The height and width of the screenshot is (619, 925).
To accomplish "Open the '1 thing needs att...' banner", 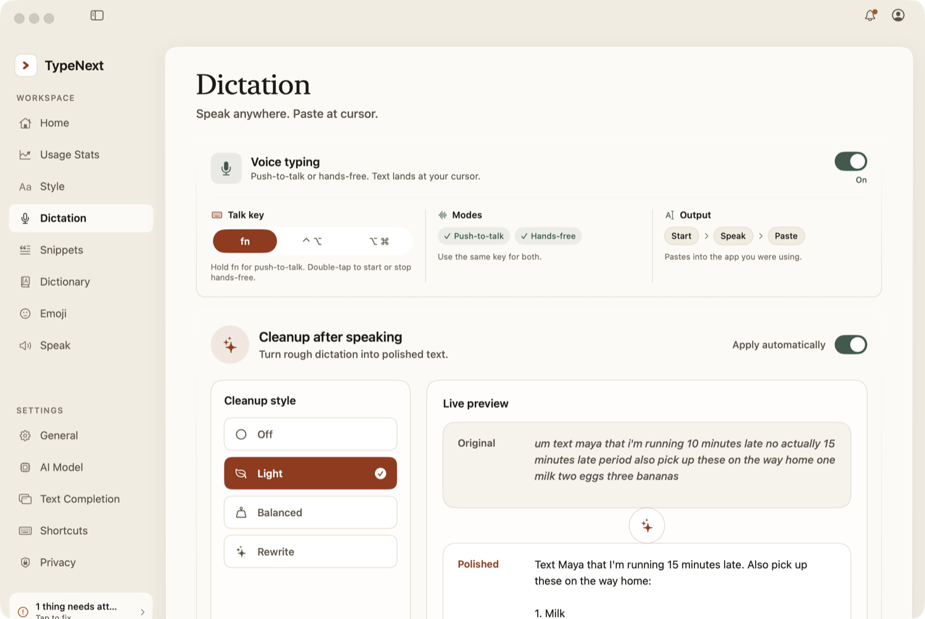I will [81, 607].
